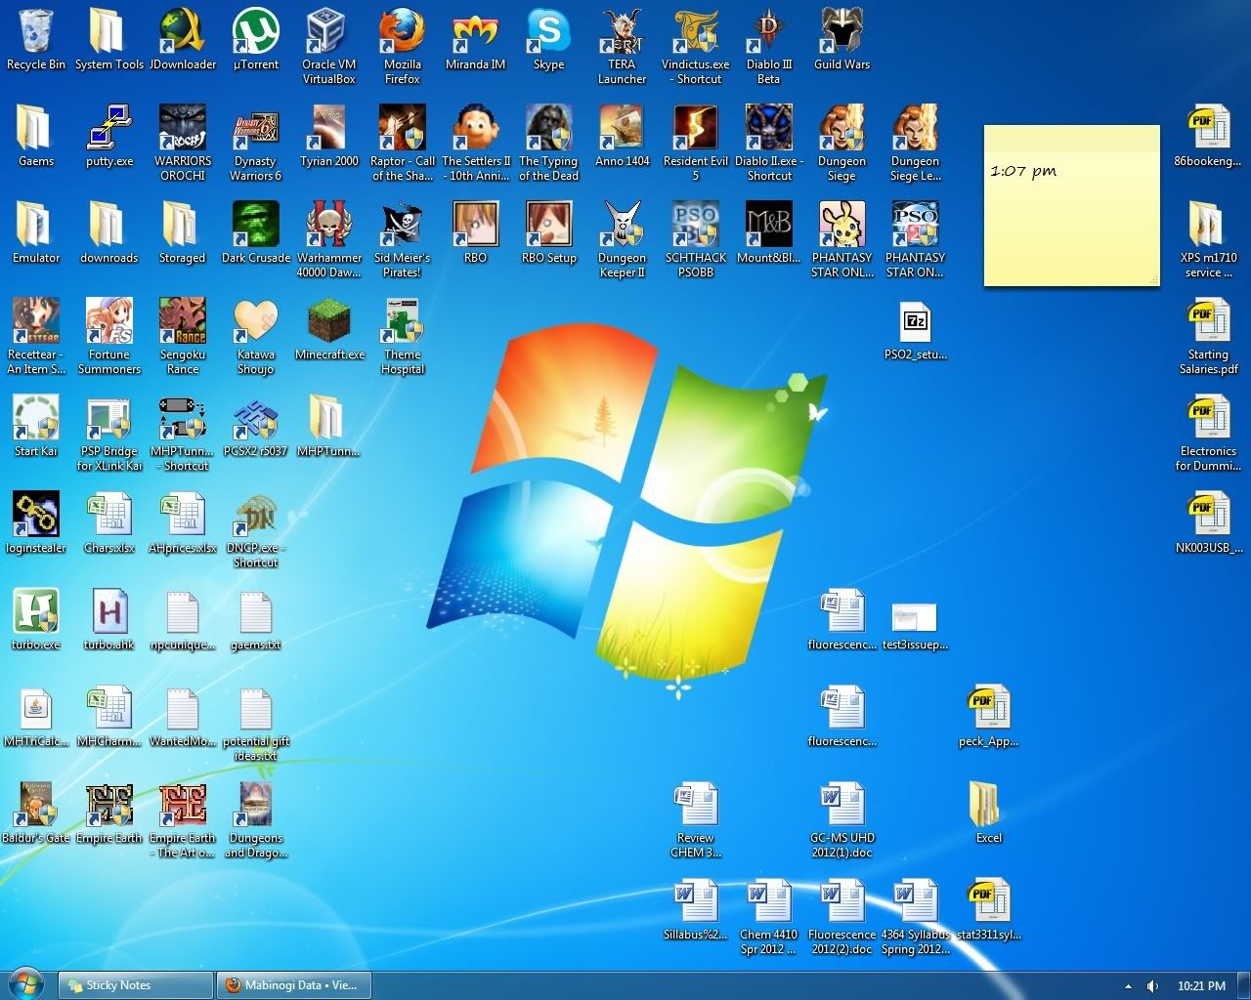This screenshot has height=1000, width=1251.
Task: Select the Sid Meier's Pirates! icon
Action: coord(403,225)
